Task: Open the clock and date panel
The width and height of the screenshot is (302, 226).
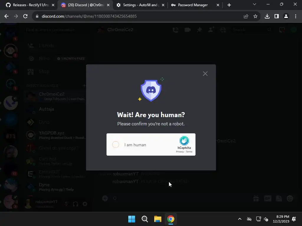Action: [281, 219]
